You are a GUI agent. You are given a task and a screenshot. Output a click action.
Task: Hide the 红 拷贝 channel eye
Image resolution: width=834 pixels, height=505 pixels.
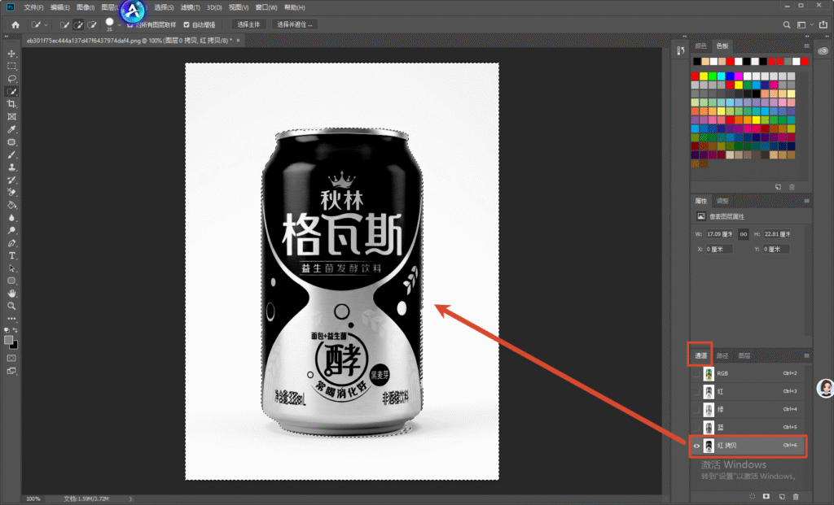tap(696, 446)
